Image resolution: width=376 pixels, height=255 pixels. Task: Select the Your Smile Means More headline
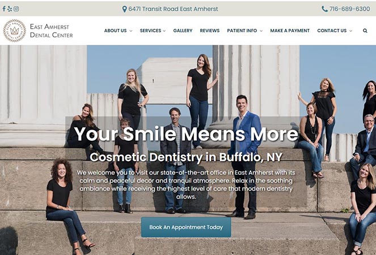tap(186, 134)
